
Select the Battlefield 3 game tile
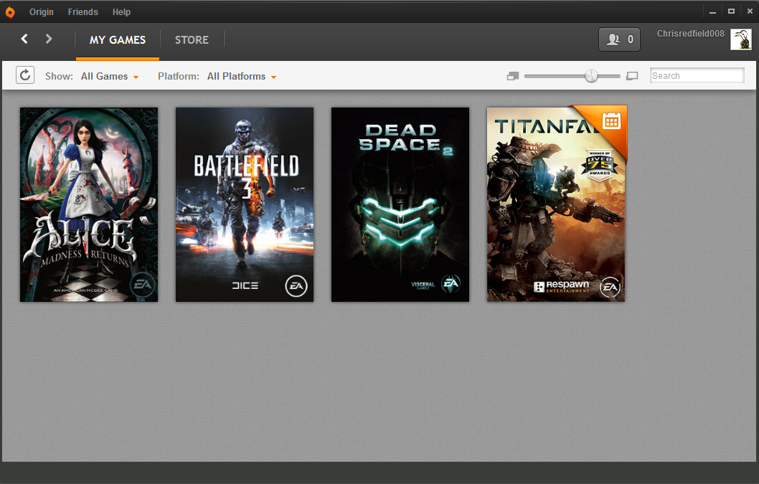[x=245, y=205]
